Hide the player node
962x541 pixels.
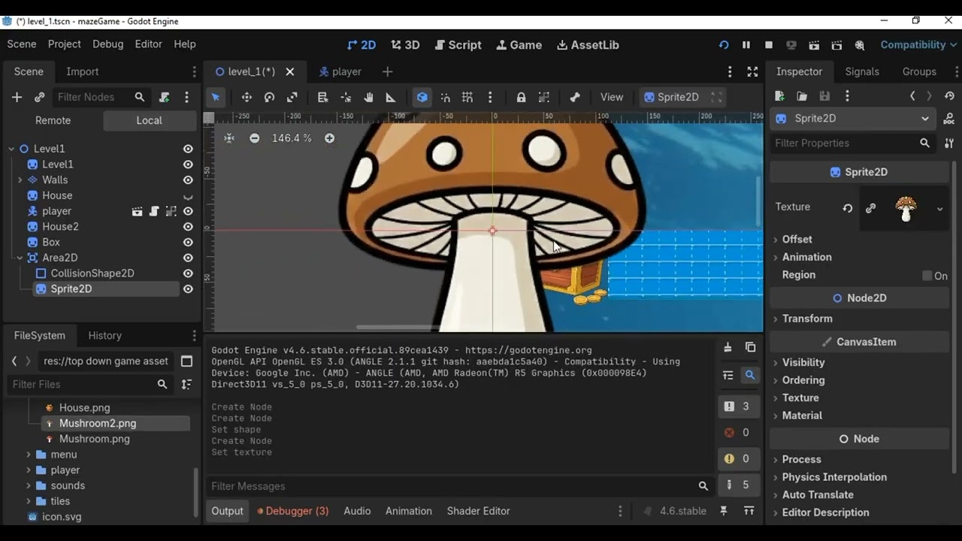coord(188,212)
